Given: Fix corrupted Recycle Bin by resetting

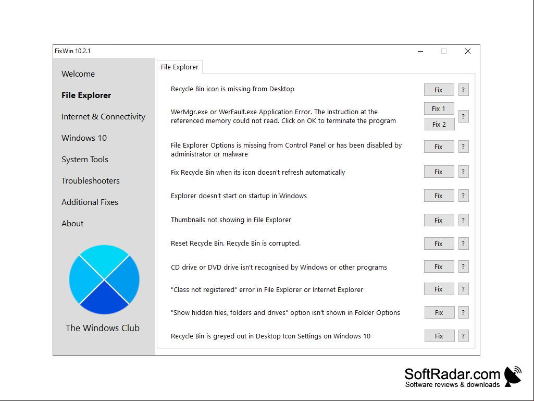Looking at the screenshot, I should click(x=439, y=244).
